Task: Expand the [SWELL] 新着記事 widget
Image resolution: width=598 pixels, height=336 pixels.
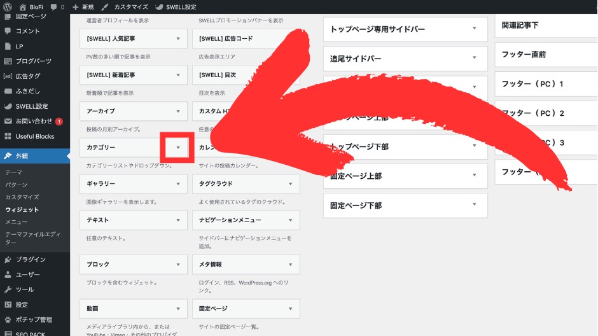Action: coord(177,74)
